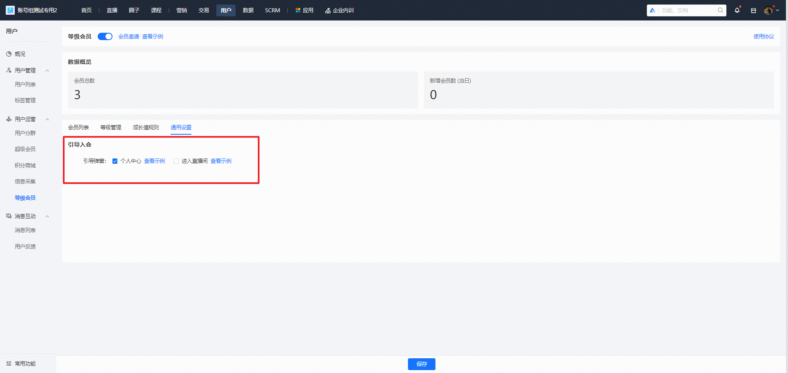Collapse the 用户运营 section chevron
Viewport: 788px width, 373px height.
tap(47, 119)
